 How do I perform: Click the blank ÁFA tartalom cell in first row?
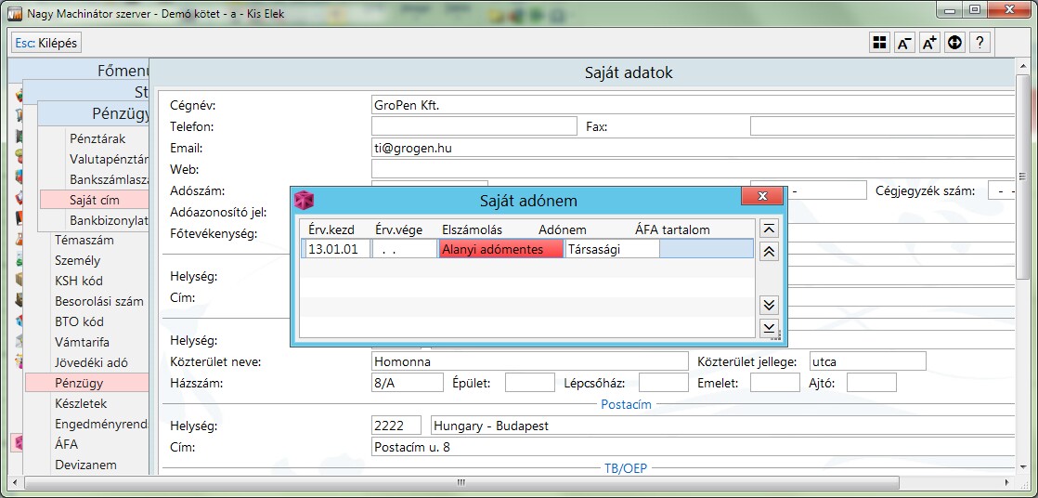[707, 249]
